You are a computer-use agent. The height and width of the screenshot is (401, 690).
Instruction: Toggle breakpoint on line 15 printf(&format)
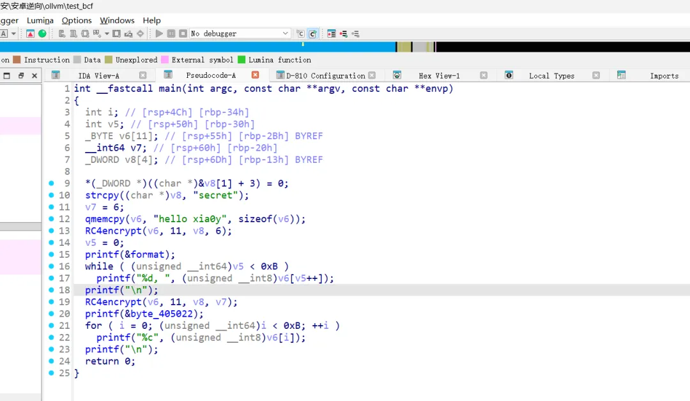[51, 254]
